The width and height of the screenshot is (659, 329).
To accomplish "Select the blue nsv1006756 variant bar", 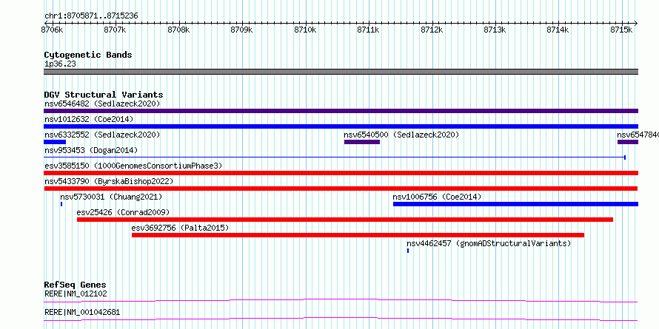I will tap(515, 204).
